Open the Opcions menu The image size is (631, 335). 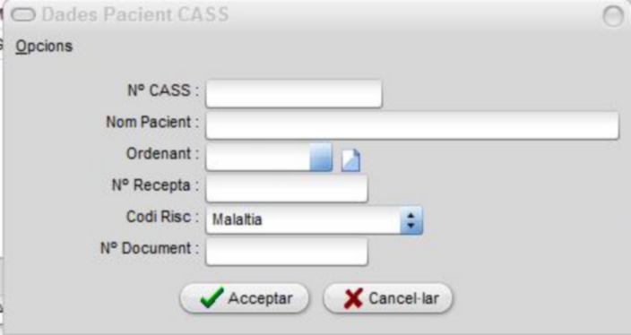coord(44,47)
